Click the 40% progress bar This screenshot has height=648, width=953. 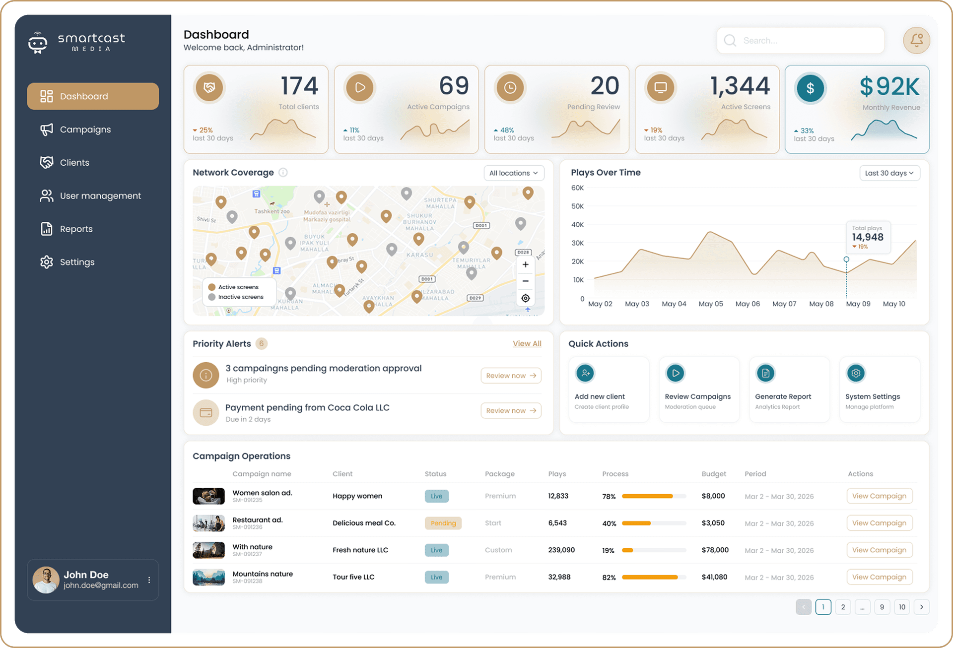tap(654, 523)
